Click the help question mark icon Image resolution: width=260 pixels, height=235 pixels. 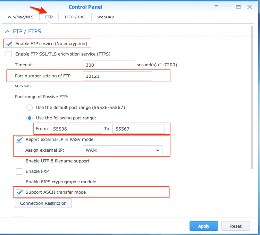coord(217,7)
